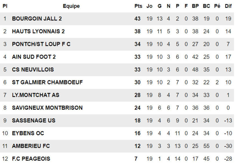Select F.C PEAGEOIS at the bottom

click(x=31, y=158)
